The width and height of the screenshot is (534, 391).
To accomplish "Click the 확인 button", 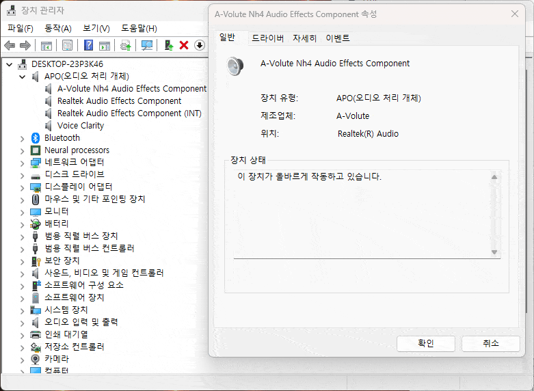I will (426, 343).
